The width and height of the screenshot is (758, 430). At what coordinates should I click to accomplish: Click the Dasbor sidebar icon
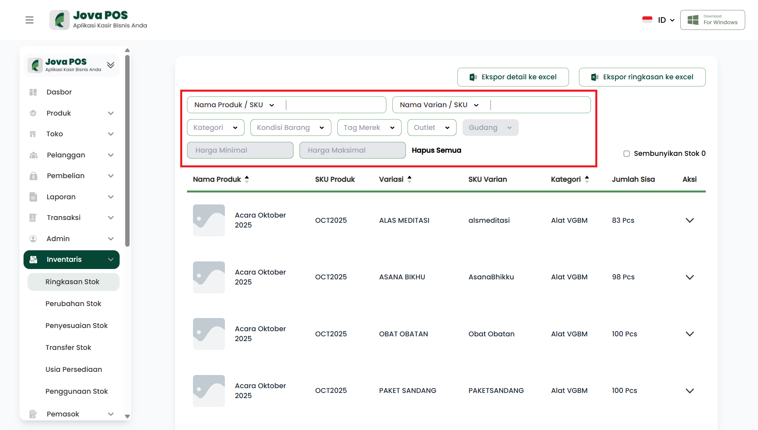[33, 92]
